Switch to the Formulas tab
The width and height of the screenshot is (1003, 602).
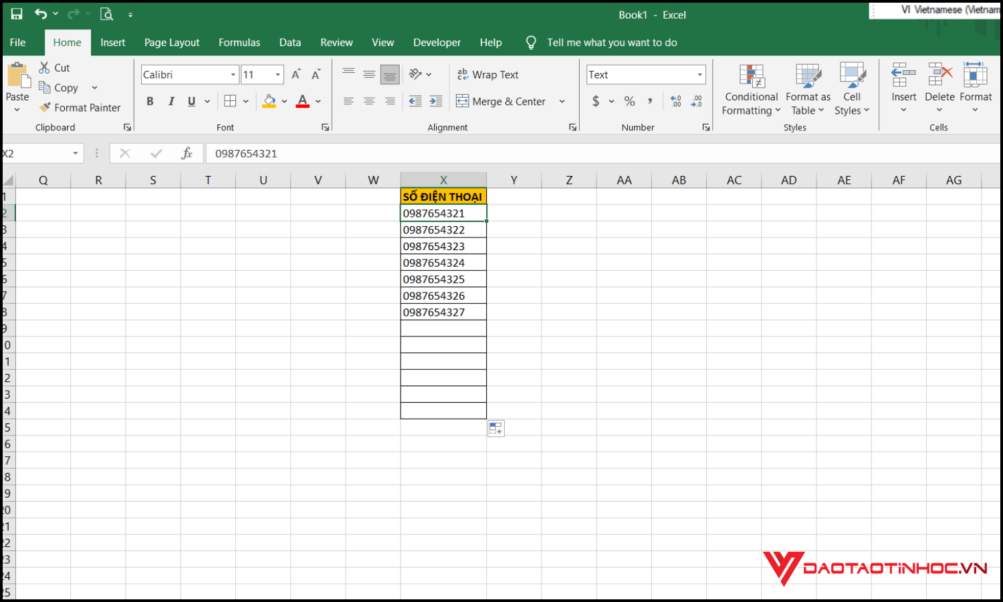(239, 43)
